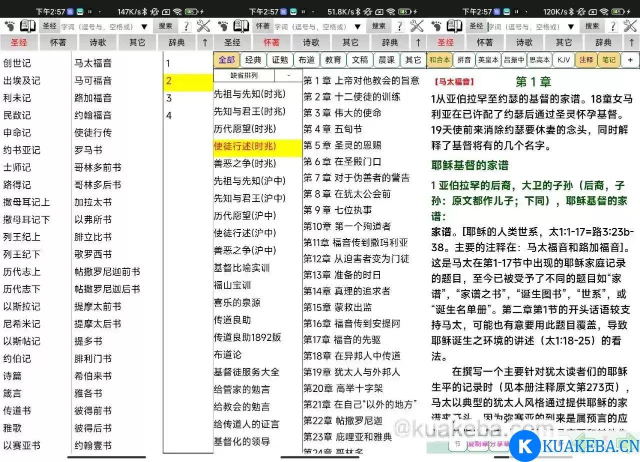The image size is (640, 462).
Task: Toggle the 思高本 version
Action: (539, 60)
